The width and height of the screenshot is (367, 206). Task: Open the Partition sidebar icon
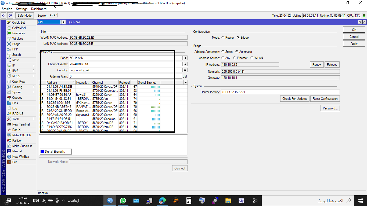pos(9,141)
